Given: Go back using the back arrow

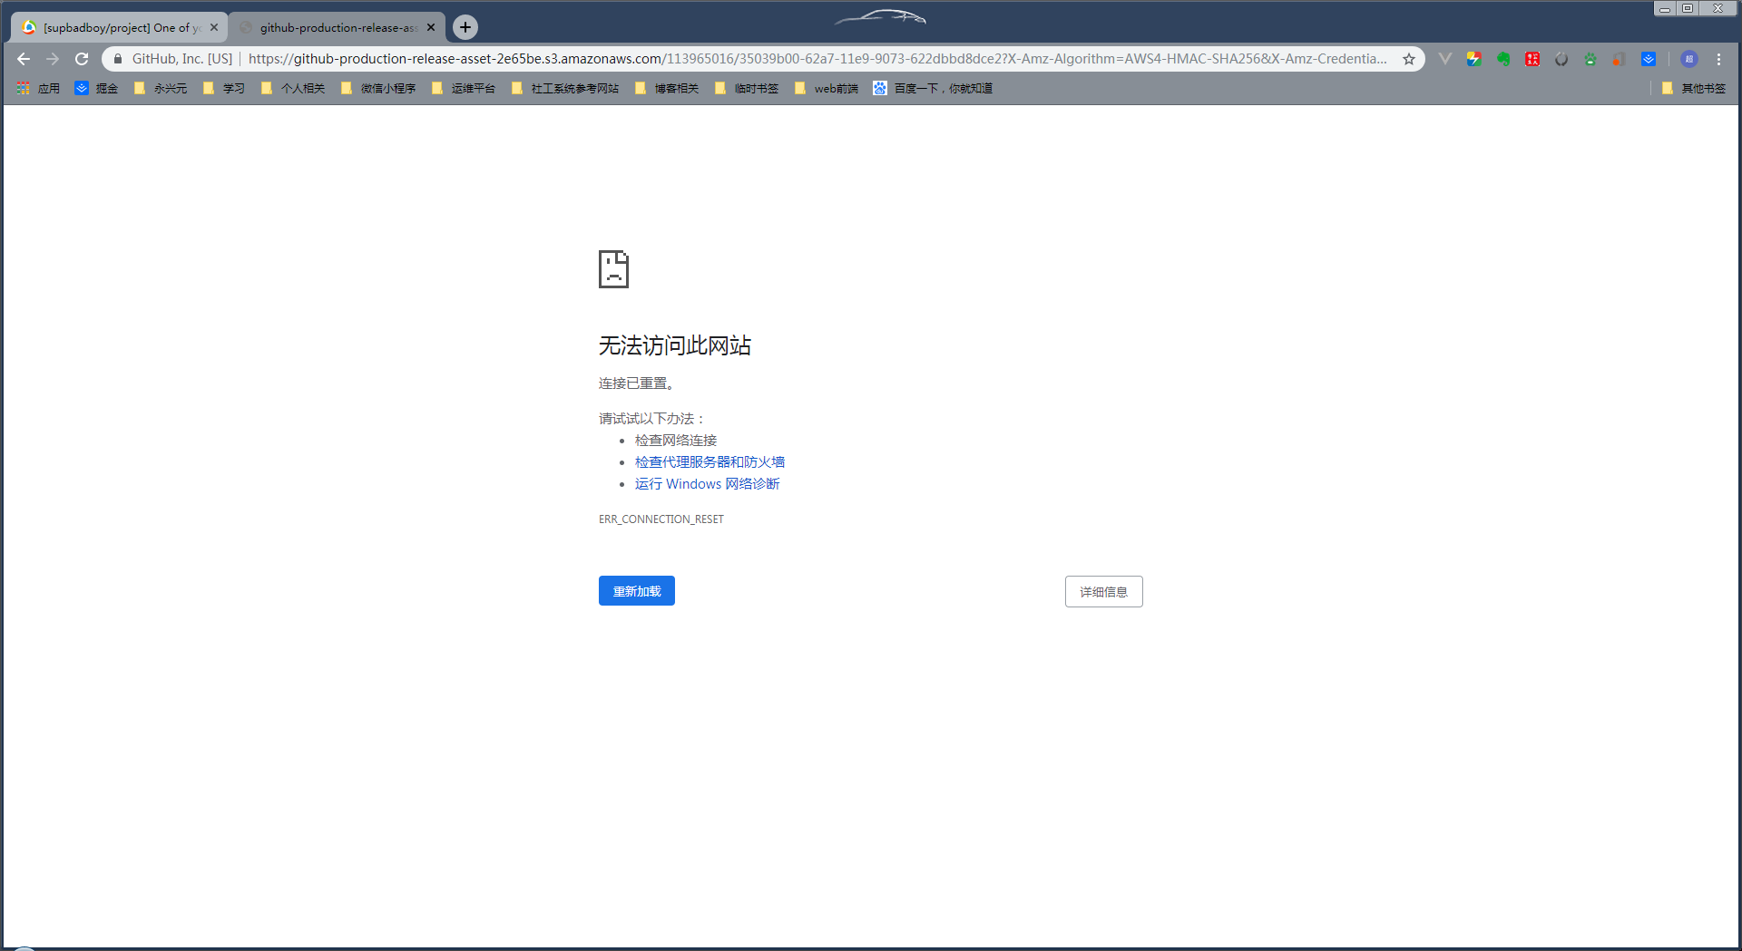Looking at the screenshot, I should pos(23,59).
